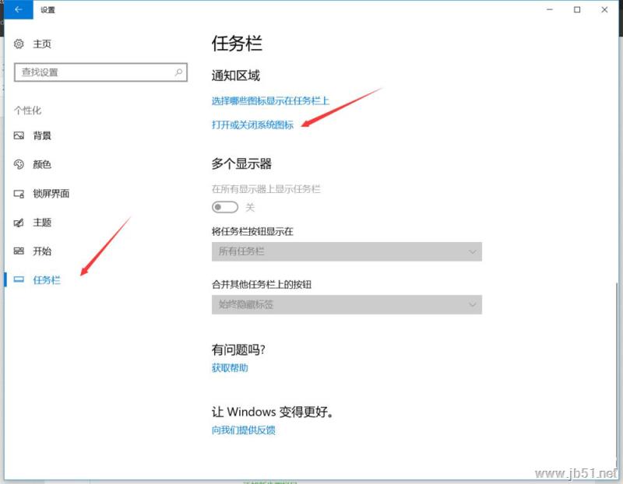Minimize the Settings window
The width and height of the screenshot is (623, 484).
(x=548, y=10)
